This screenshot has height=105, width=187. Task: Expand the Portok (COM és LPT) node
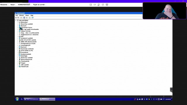(x=18, y=50)
